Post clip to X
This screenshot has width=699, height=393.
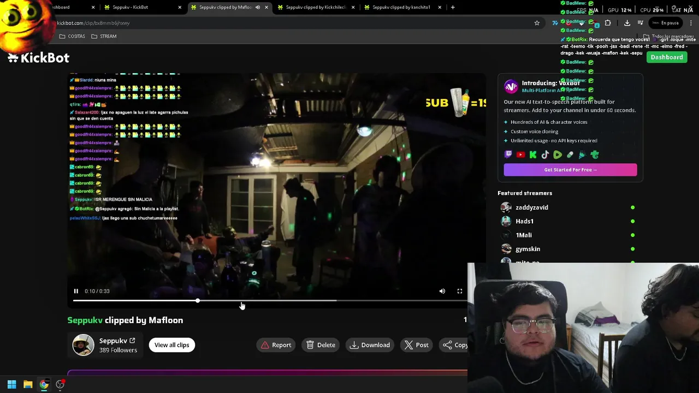coord(416,345)
